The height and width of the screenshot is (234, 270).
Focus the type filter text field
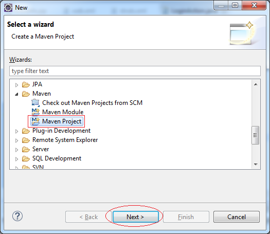coord(135,71)
